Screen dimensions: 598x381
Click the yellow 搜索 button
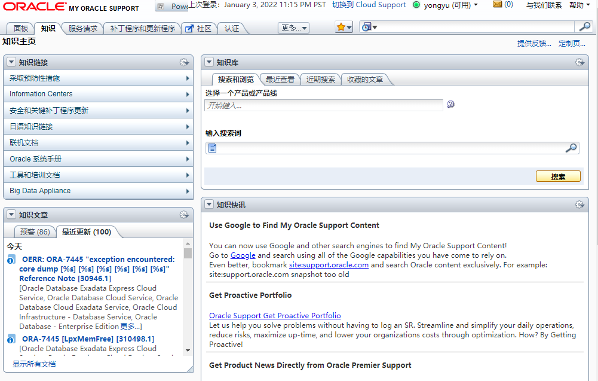pos(558,176)
